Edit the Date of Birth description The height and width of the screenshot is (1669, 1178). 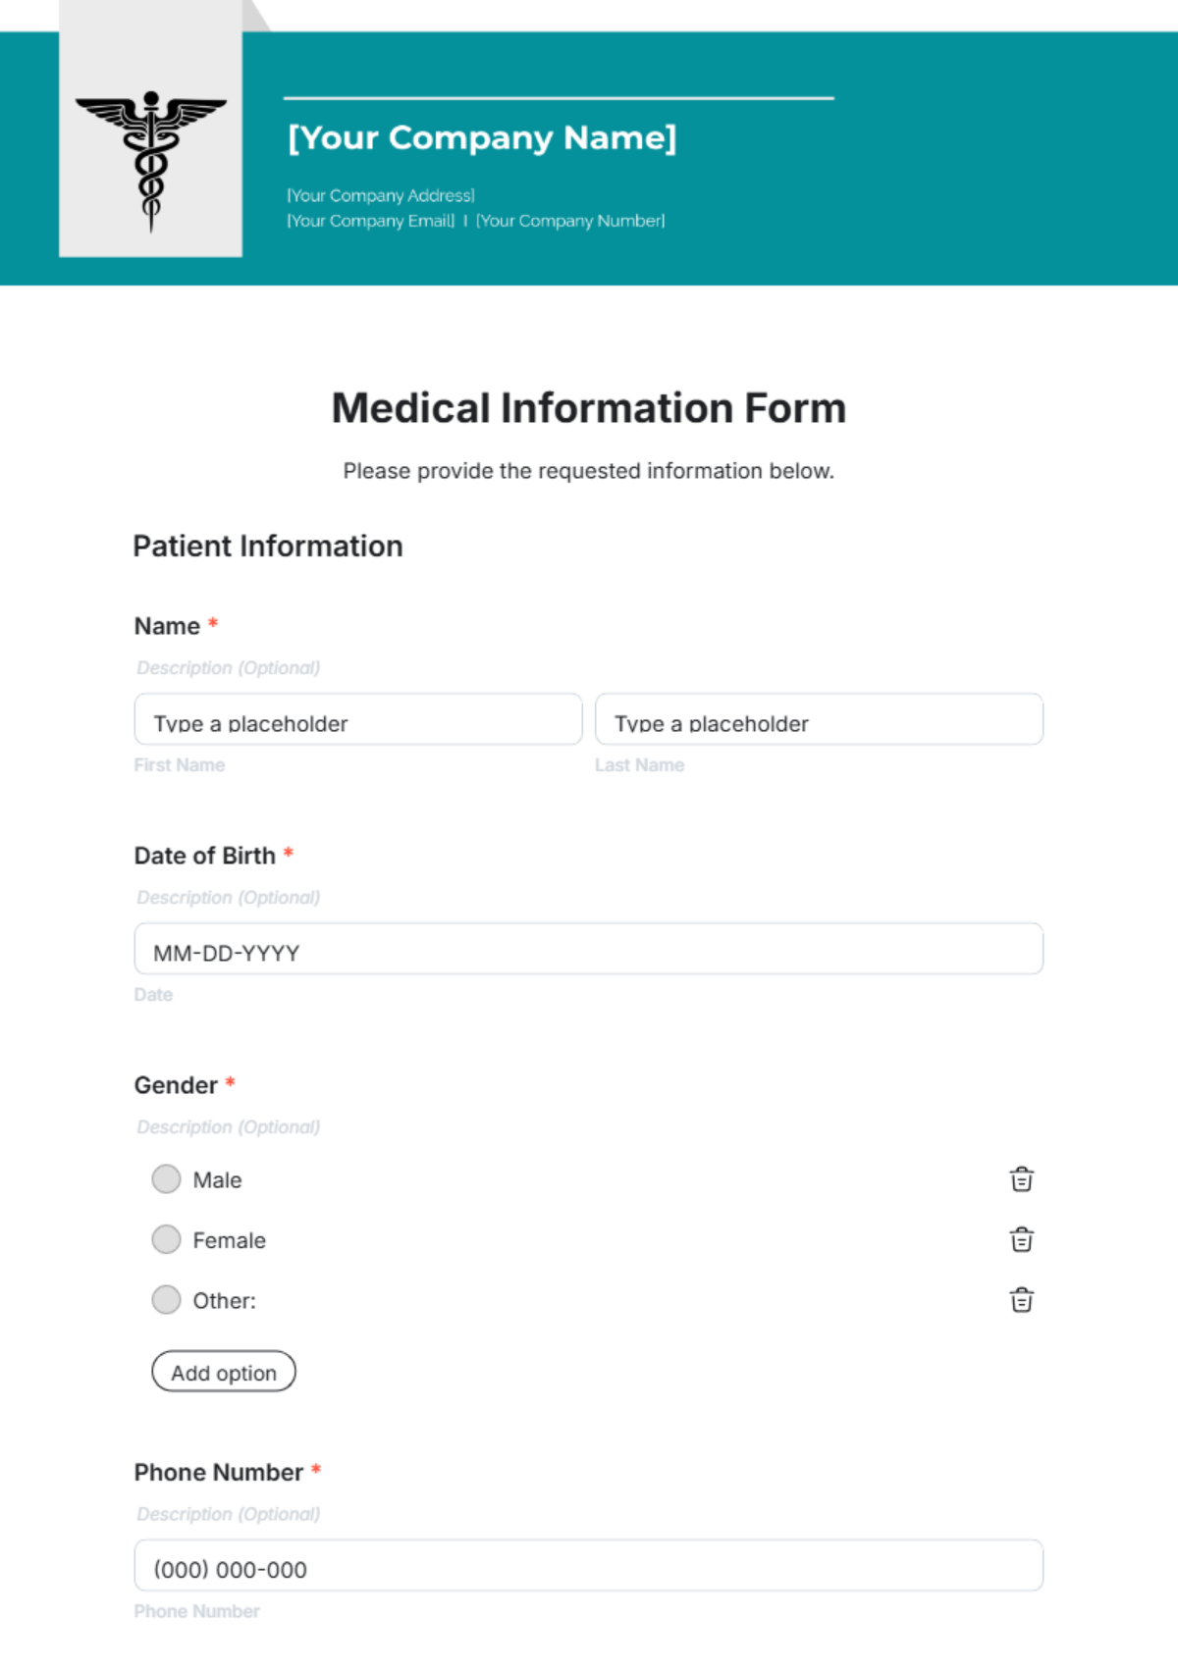pyautogui.click(x=228, y=897)
